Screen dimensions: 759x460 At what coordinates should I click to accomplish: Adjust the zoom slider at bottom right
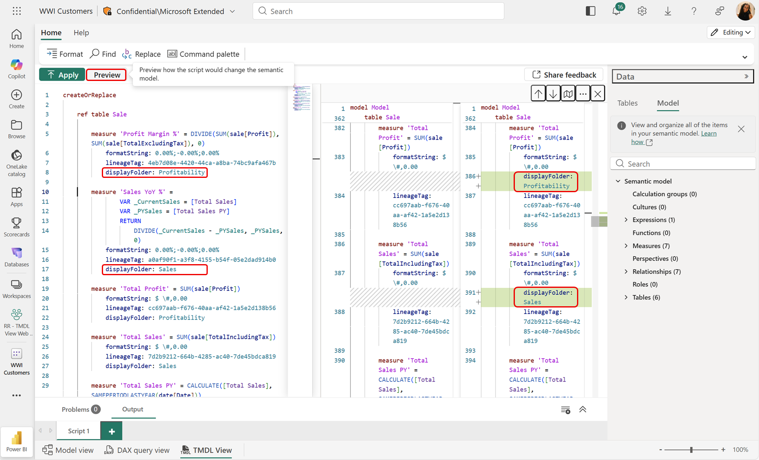(x=691, y=449)
